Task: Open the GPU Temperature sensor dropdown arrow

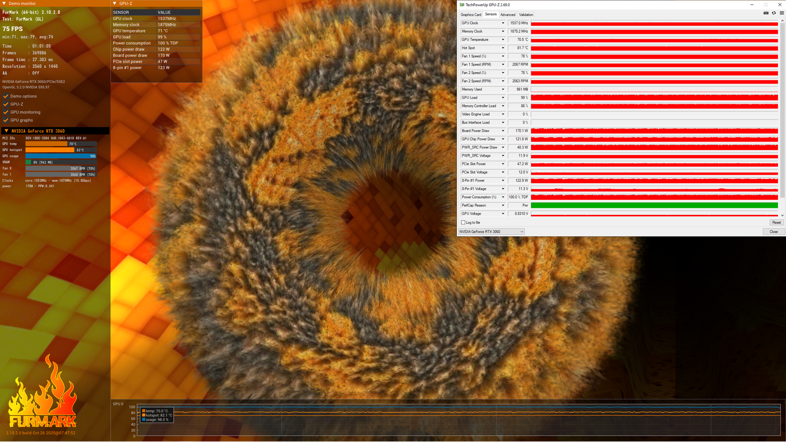Action: 503,40
